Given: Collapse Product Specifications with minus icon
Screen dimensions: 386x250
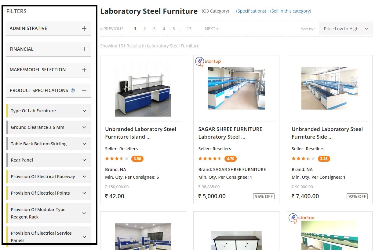Looking at the screenshot, I should click(x=84, y=91).
